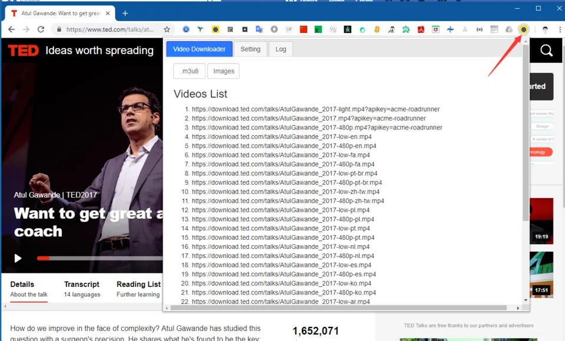Viewport: 565px width, 341px height.
Task: Open the TED search magnifier icon
Action: point(546,51)
